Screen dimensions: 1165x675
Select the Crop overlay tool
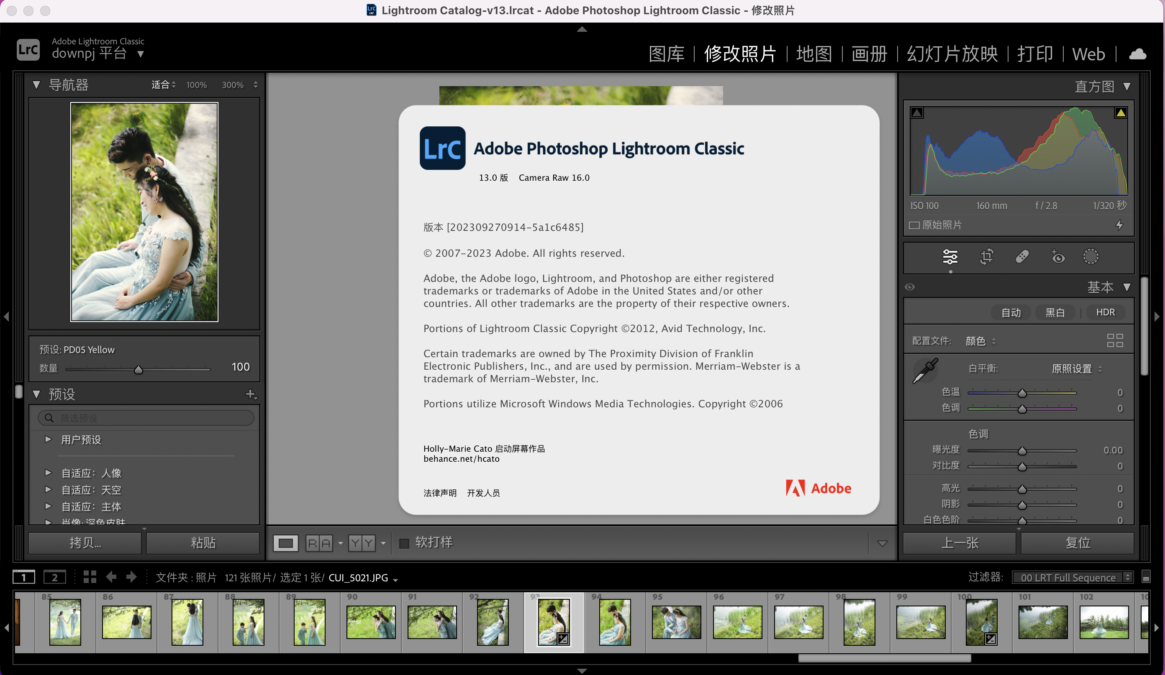click(987, 256)
